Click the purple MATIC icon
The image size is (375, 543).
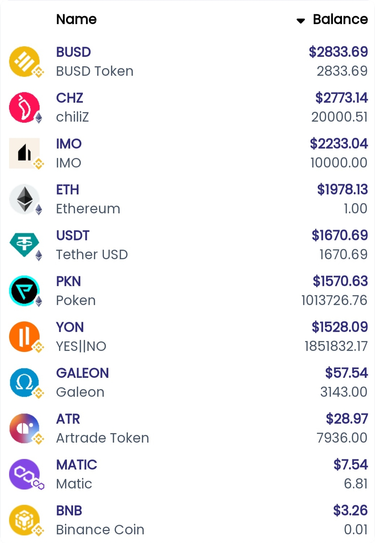(x=24, y=474)
